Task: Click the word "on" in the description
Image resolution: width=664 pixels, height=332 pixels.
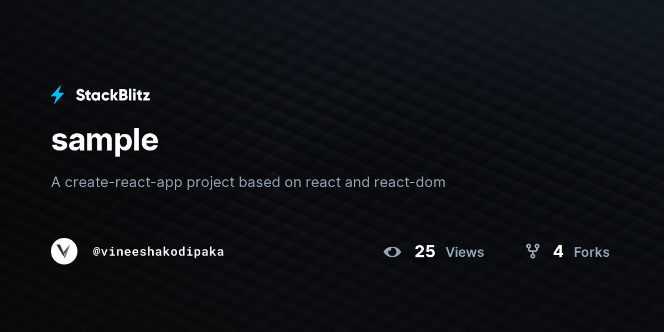Action: pos(293,182)
